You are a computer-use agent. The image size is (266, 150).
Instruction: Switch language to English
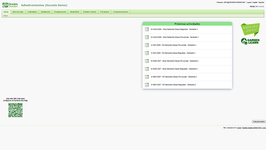coord(255,2)
